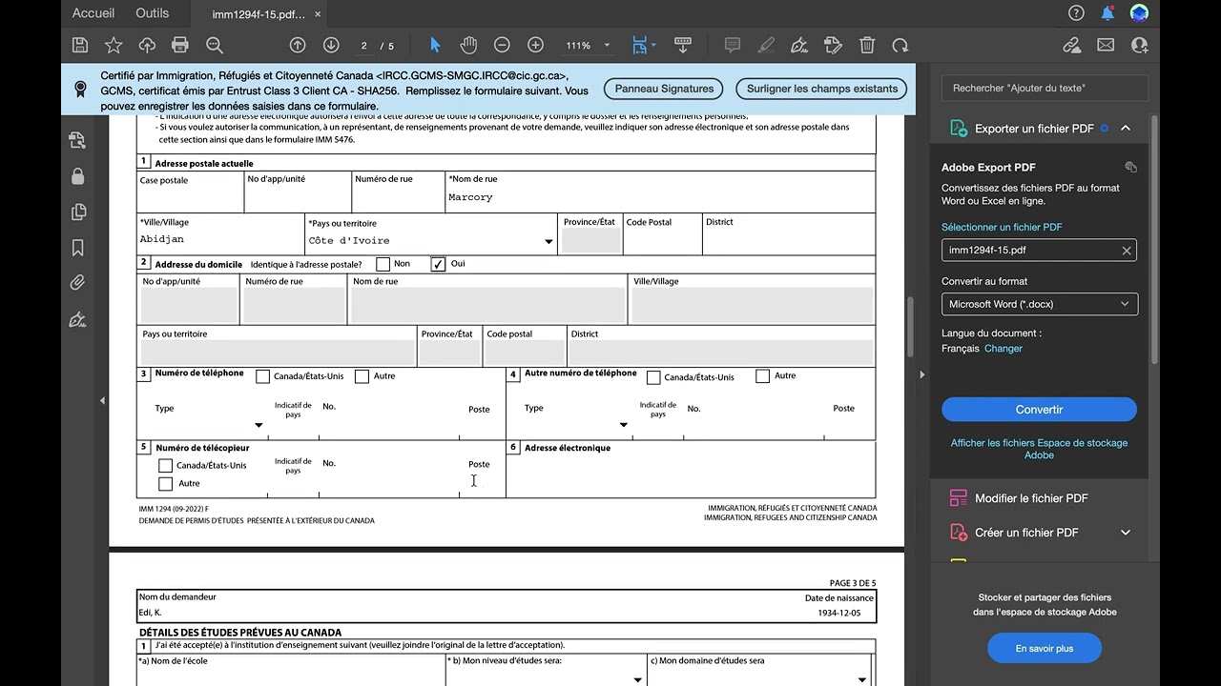Tick the 'Non' checkbox for identical address
This screenshot has height=686, width=1221.
[383, 264]
